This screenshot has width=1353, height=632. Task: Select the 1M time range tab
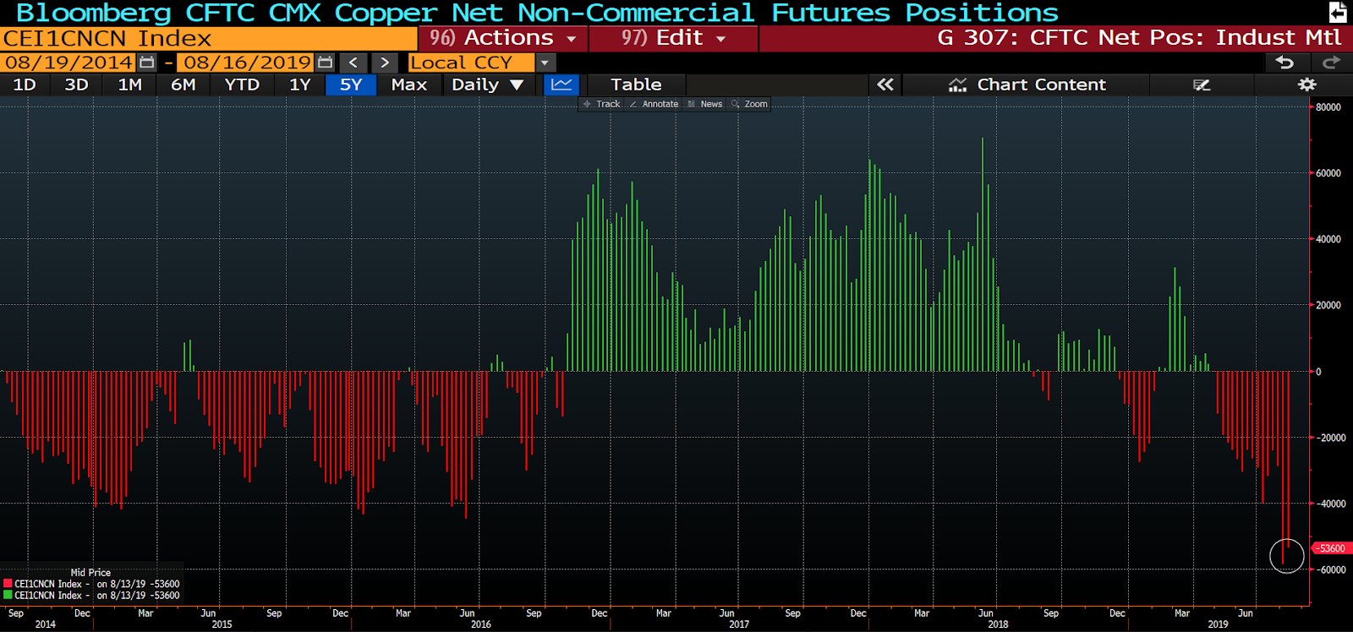pyautogui.click(x=130, y=84)
